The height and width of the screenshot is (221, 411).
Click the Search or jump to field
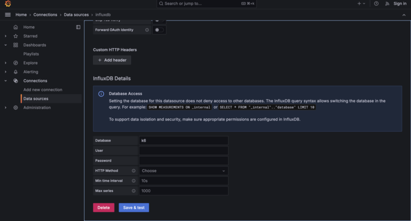point(207,4)
